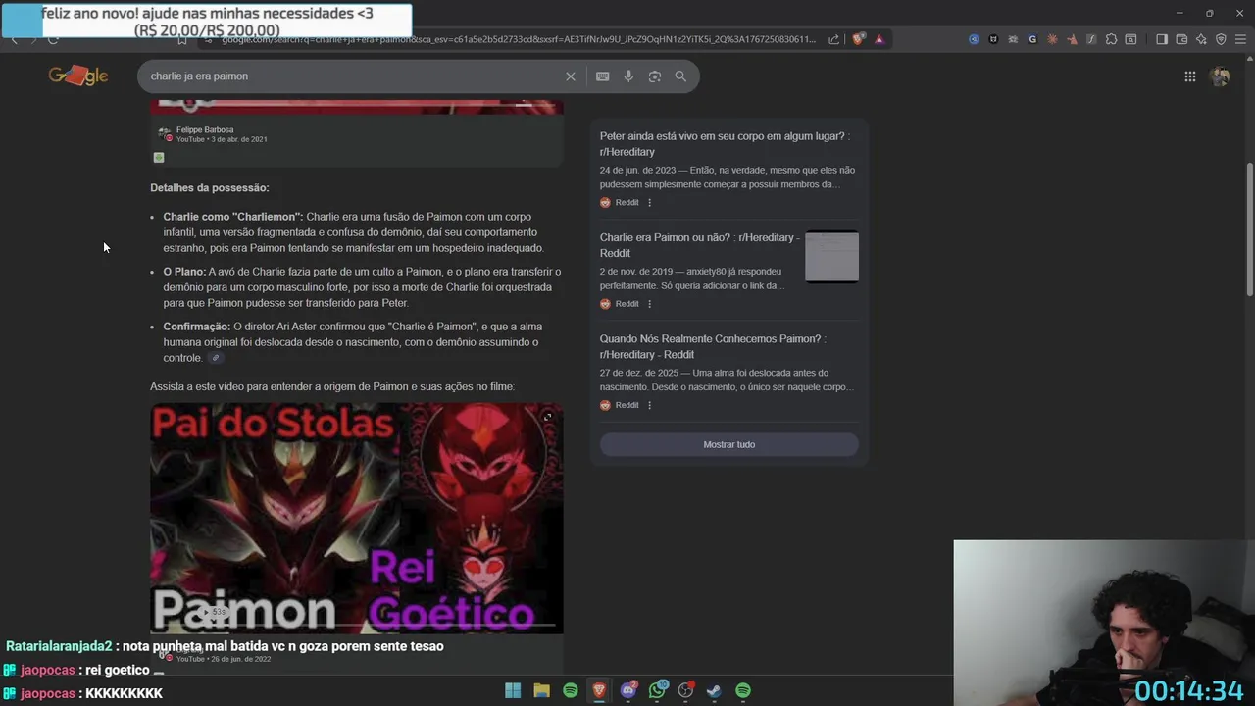Open Brave Shields lion icon in address bar
Image resolution: width=1255 pixels, height=706 pixels.
tap(859, 39)
